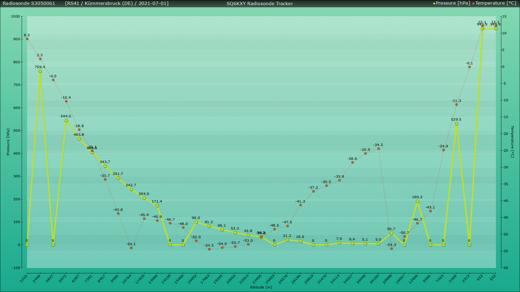Click the -24.5 temperature data point
This screenshot has width=520, height=292.
(x=378, y=149)
